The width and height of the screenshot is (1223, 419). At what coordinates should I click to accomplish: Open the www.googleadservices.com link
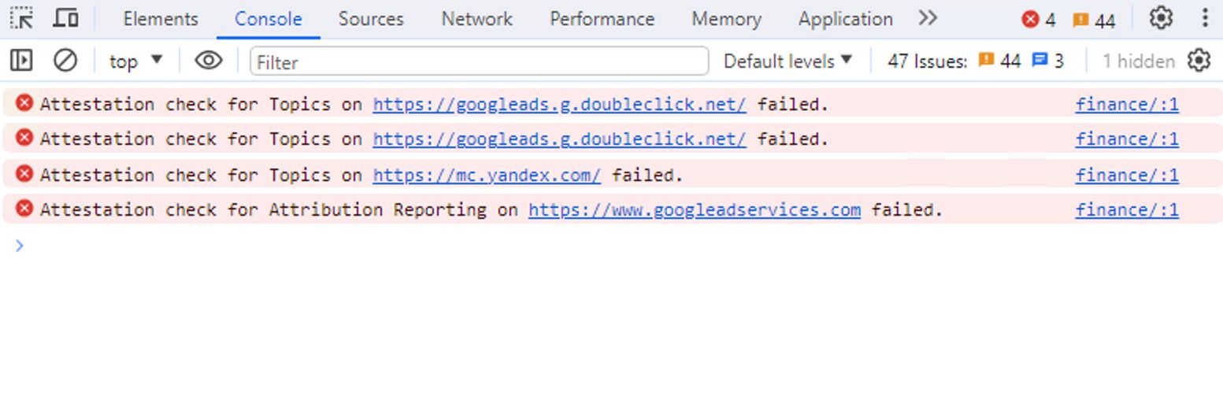coord(694,209)
